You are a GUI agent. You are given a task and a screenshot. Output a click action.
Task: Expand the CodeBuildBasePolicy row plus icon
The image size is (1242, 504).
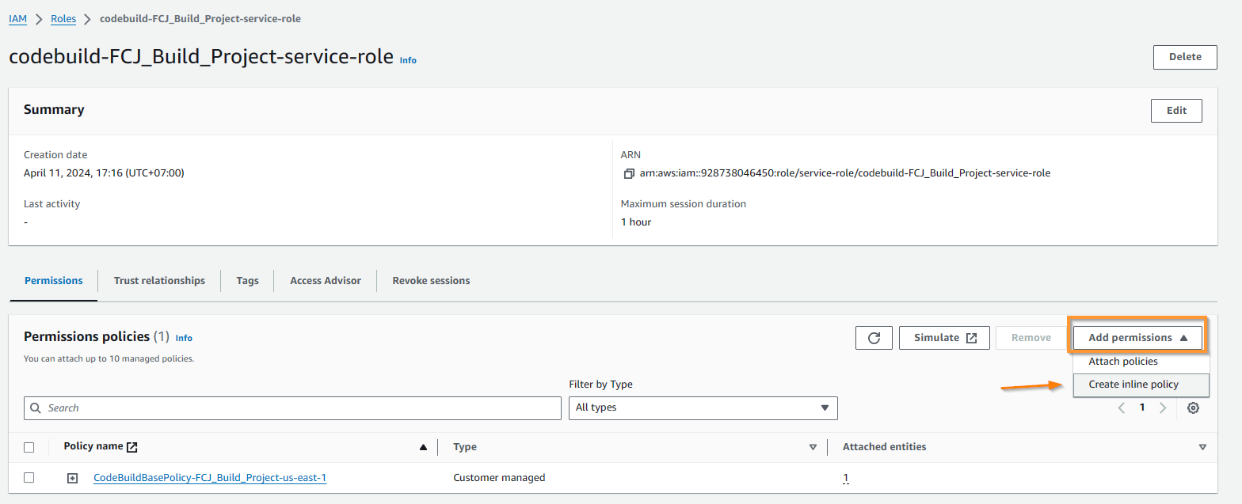(72, 478)
